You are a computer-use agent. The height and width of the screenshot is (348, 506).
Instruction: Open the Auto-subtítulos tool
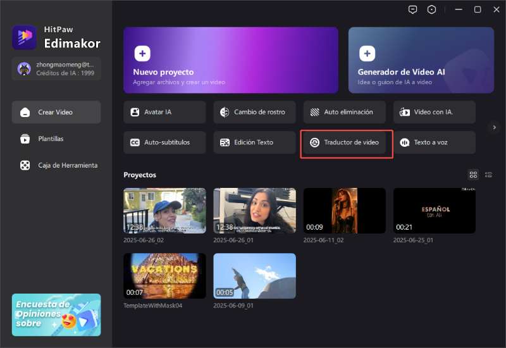click(164, 142)
